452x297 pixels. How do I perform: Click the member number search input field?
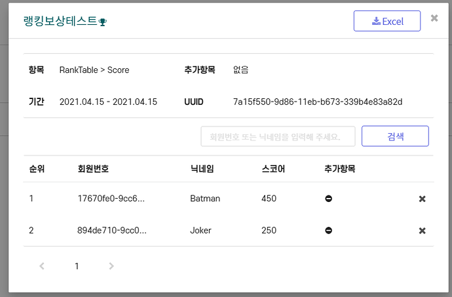tap(278, 136)
